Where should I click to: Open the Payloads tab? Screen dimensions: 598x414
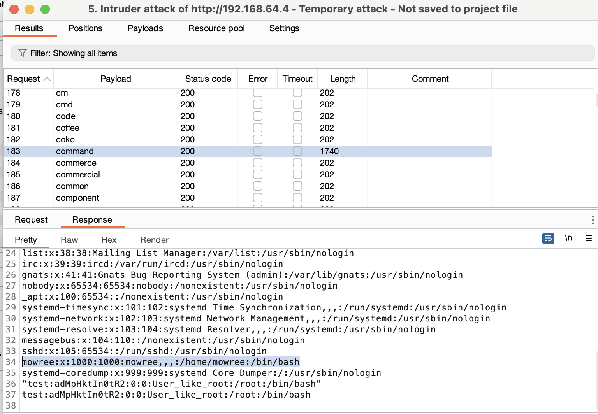click(145, 28)
